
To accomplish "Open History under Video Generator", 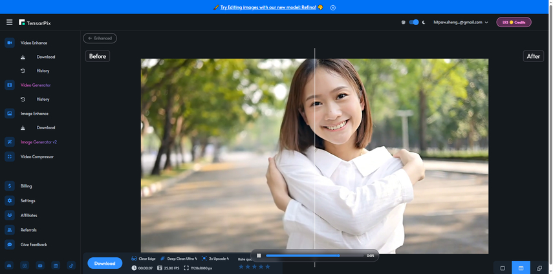I will click(x=43, y=100).
